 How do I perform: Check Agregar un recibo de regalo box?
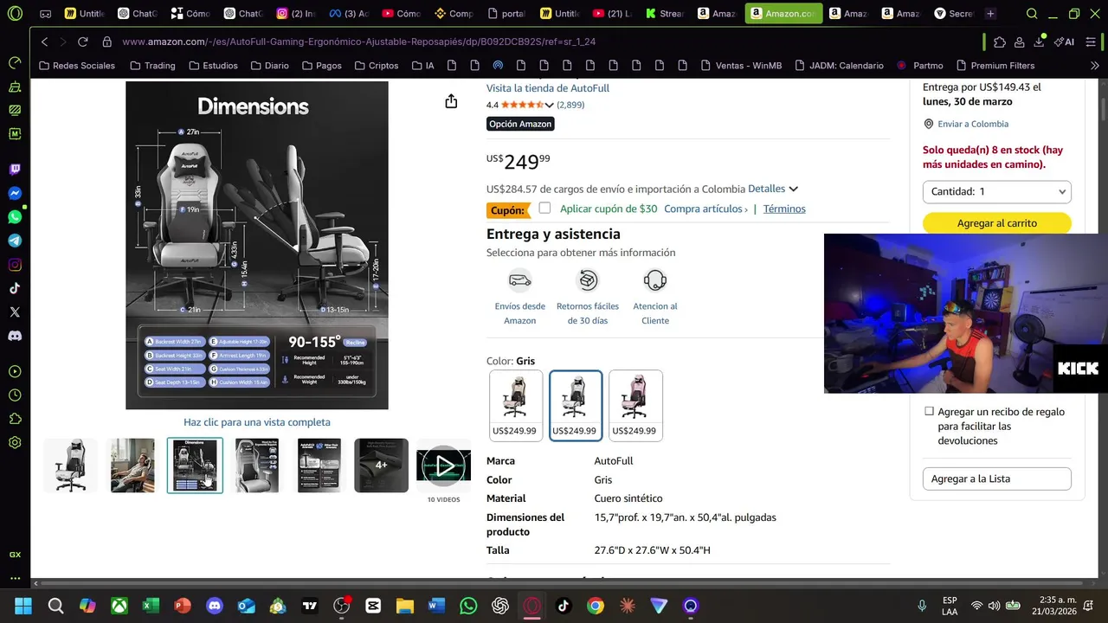pyautogui.click(x=929, y=412)
